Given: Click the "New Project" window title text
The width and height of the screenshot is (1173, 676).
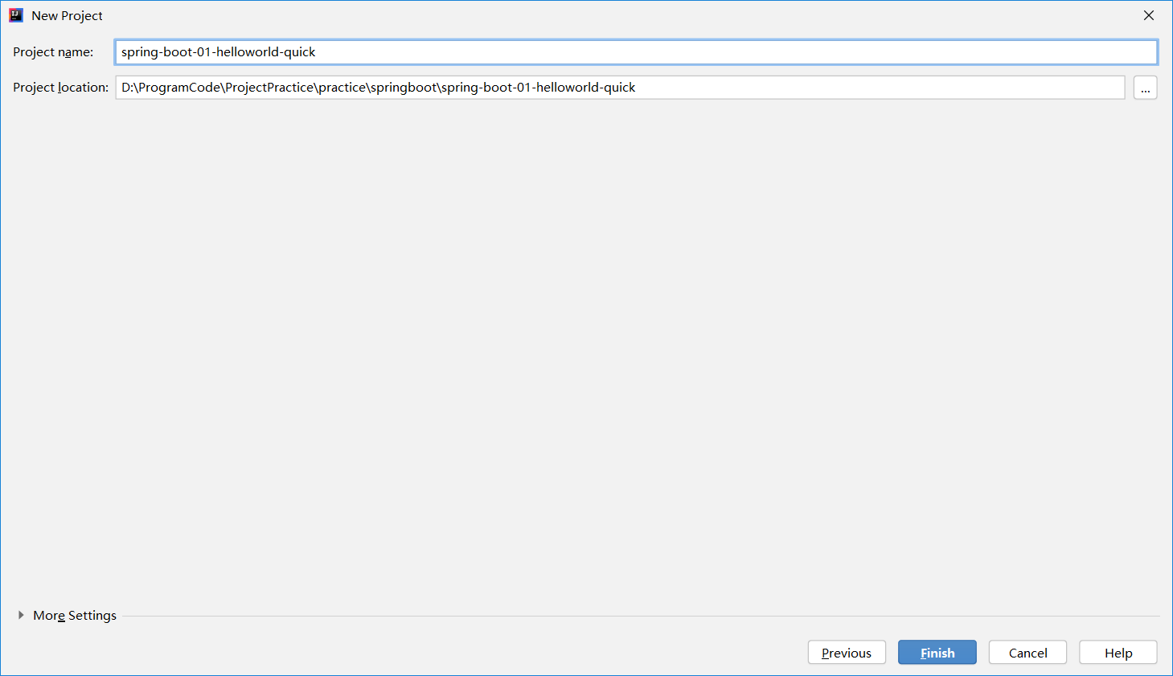Looking at the screenshot, I should tap(67, 16).
